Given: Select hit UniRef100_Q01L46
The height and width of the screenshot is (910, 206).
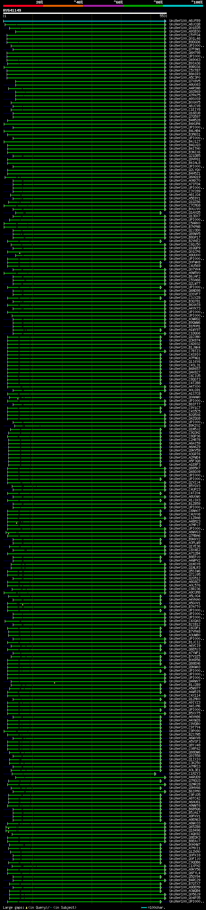Looking at the screenshot, I should click(184, 38).
